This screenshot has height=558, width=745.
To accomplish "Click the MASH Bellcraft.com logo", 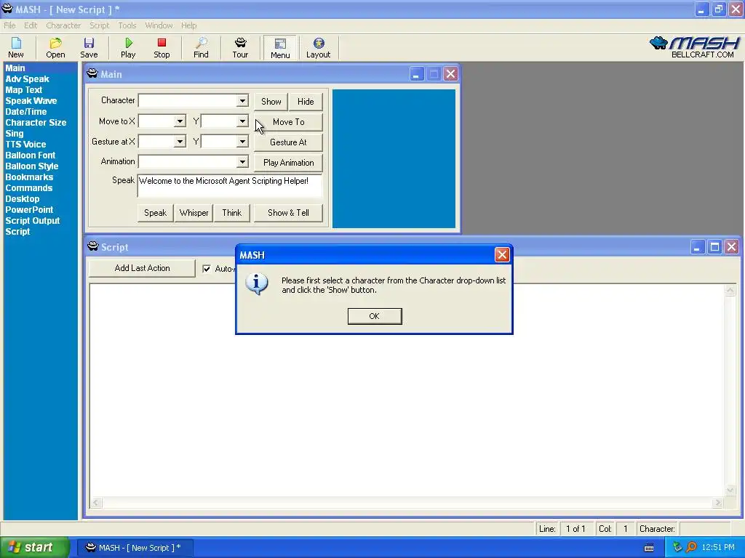I will (695, 47).
